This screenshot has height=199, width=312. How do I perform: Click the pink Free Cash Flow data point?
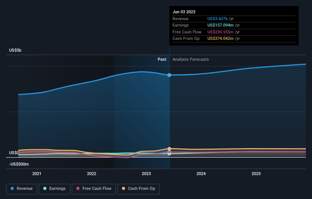pos(169,152)
